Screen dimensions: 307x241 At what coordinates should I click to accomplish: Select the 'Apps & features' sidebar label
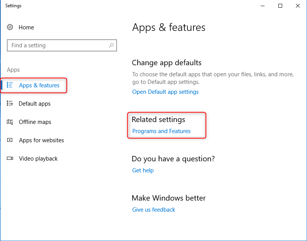(39, 85)
